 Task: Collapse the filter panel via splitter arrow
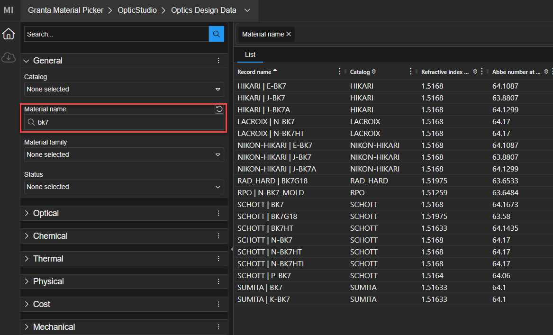point(231,249)
